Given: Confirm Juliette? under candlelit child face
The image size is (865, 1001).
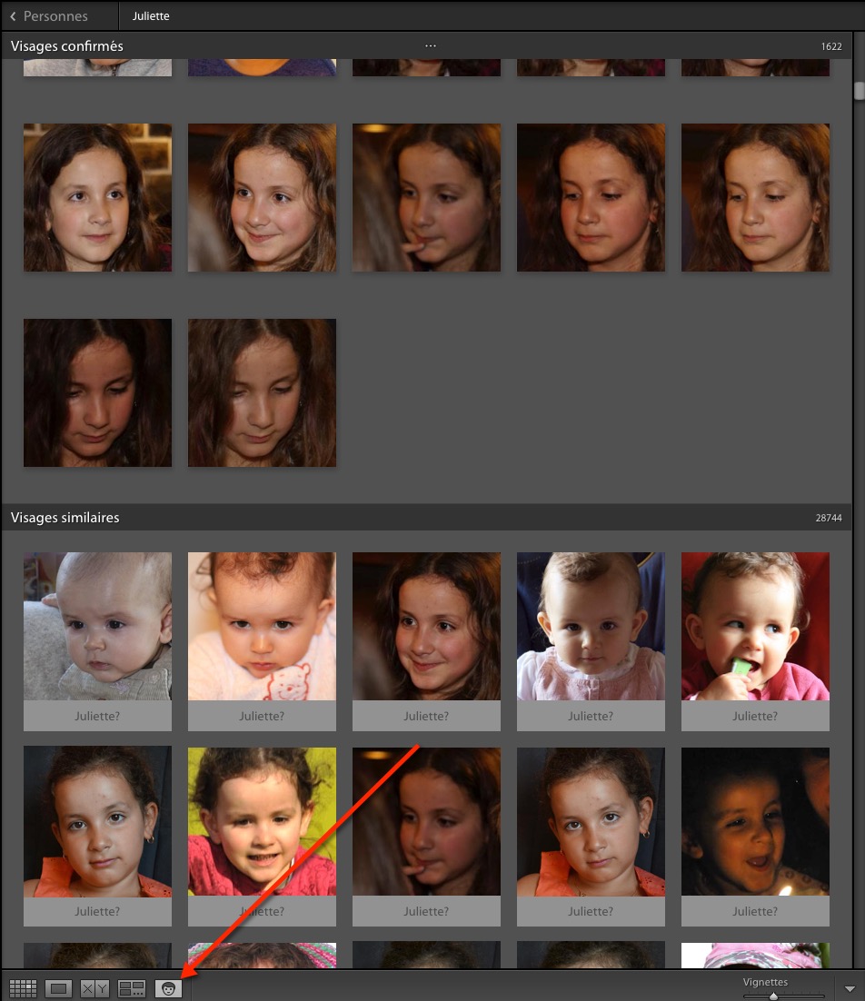Looking at the screenshot, I should click(x=755, y=912).
